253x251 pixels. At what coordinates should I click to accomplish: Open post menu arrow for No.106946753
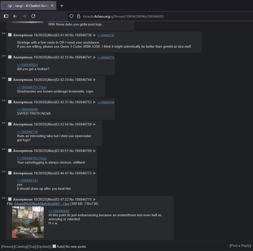[x=94, y=102]
